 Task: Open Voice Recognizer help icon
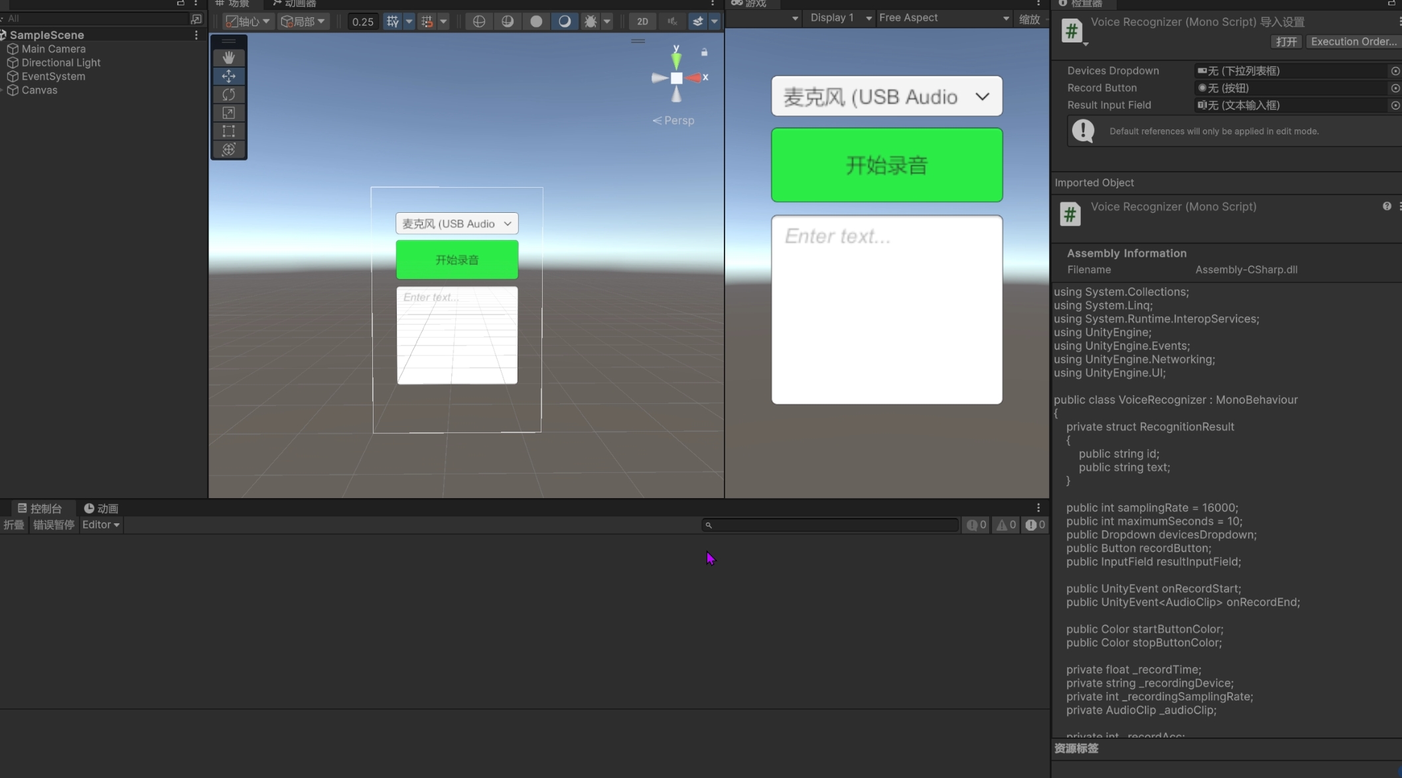click(1387, 206)
